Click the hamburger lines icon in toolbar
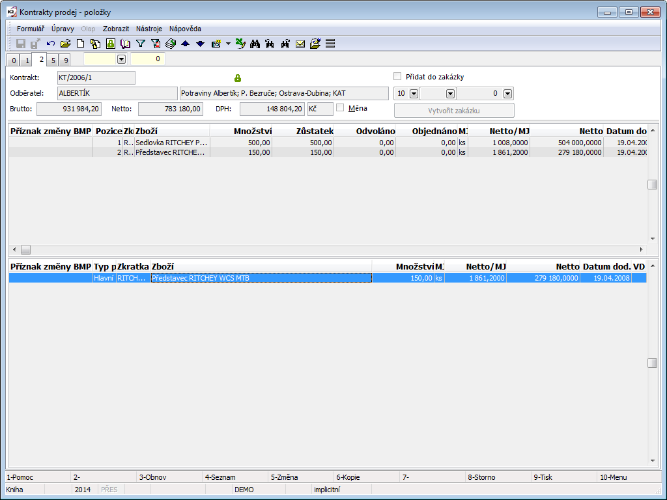 tap(330, 44)
